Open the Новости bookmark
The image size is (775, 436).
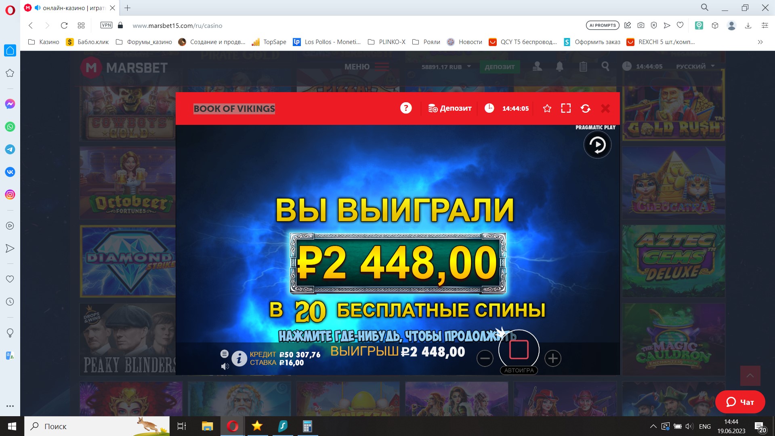coord(464,42)
